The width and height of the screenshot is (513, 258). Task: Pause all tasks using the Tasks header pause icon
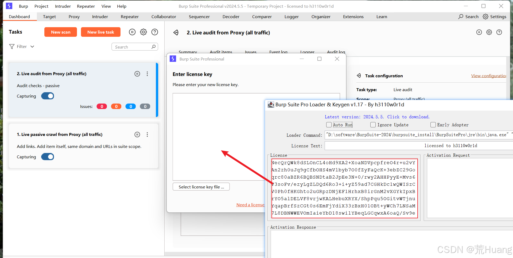pyautogui.click(x=132, y=32)
